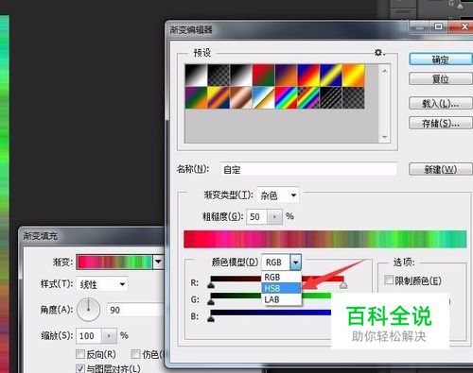Expand the 渐变类型 dropdown

click(x=278, y=195)
